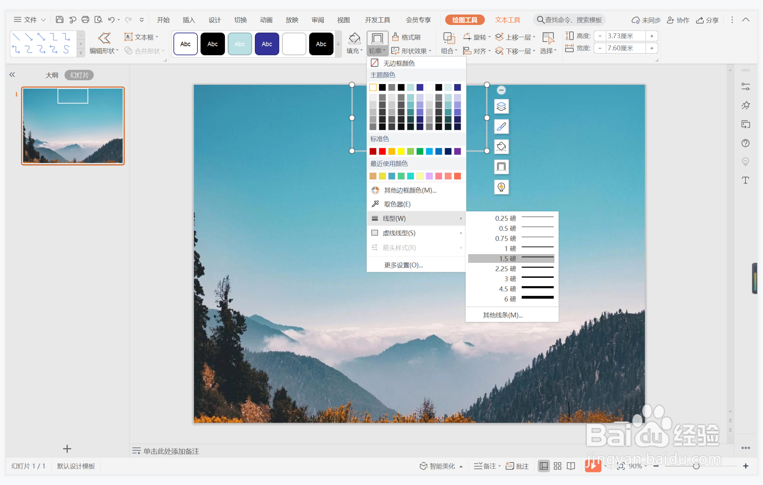Click the Format Painter (格式刷) icon
763x485 pixels.
[396, 37]
